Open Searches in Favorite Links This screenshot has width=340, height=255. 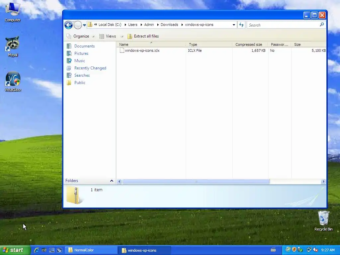[82, 75]
